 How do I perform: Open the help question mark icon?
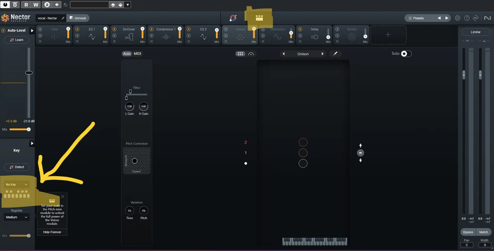point(467,18)
